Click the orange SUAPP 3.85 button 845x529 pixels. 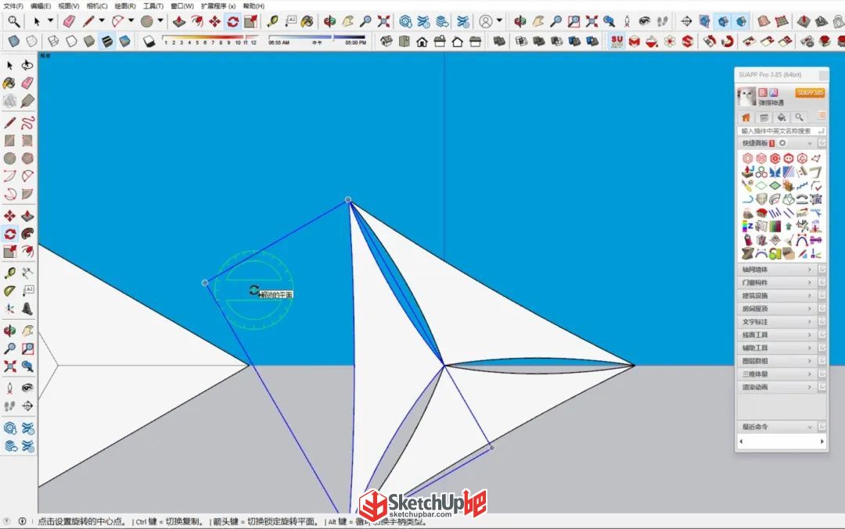tap(810, 93)
